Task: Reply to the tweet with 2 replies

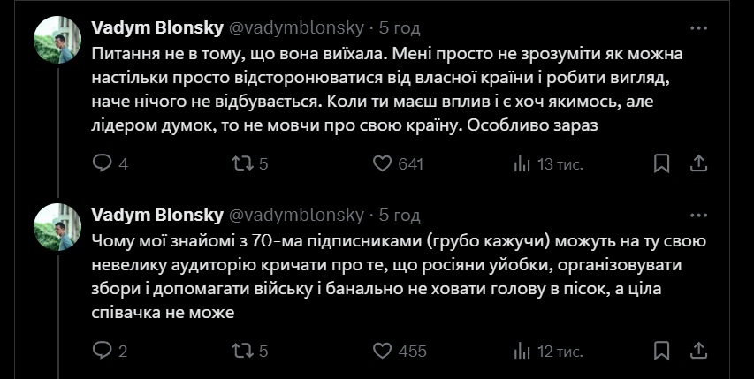Action: click(x=103, y=351)
